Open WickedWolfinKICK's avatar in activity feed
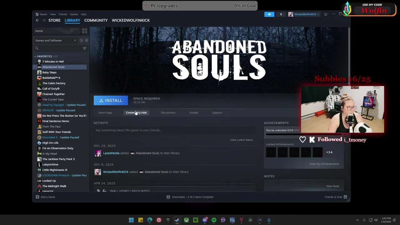Screen dimensions: 400x225 pyautogui.click(x=98, y=172)
